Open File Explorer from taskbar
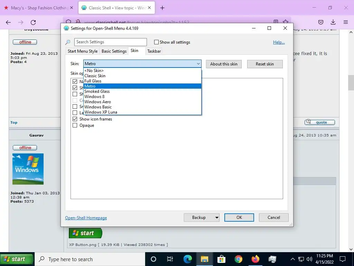354x266 pixels. tap(205, 259)
